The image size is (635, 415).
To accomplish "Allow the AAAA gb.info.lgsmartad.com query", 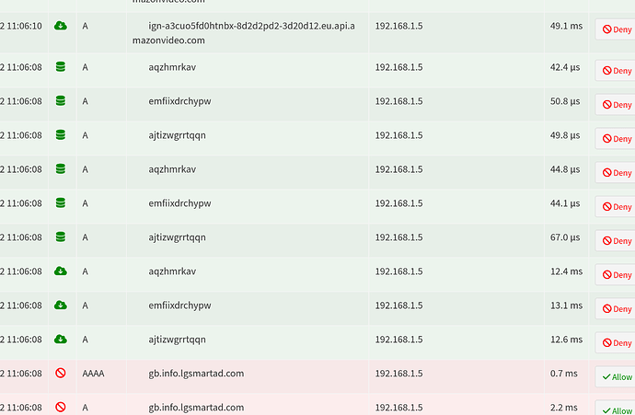I will pos(617,377).
